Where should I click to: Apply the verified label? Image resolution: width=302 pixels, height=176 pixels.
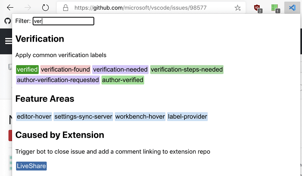28,70
